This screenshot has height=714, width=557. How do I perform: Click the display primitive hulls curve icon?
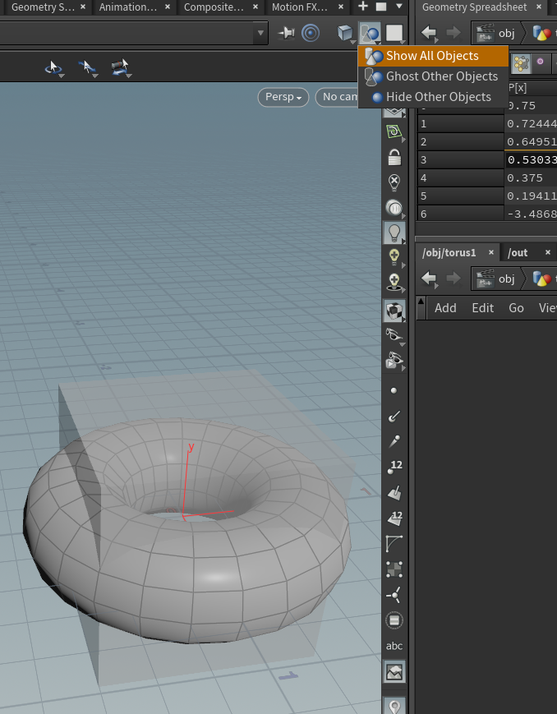point(394,544)
